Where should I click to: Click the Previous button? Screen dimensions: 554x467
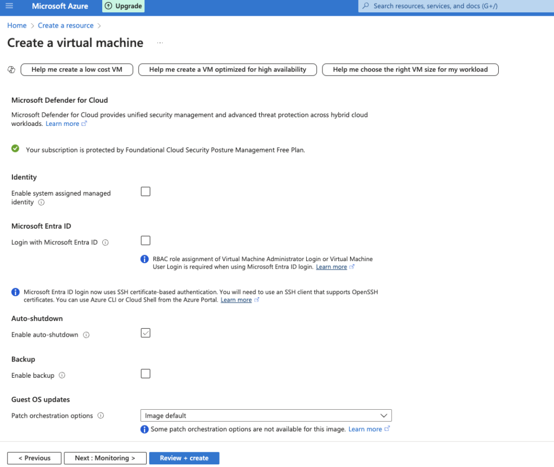click(34, 458)
